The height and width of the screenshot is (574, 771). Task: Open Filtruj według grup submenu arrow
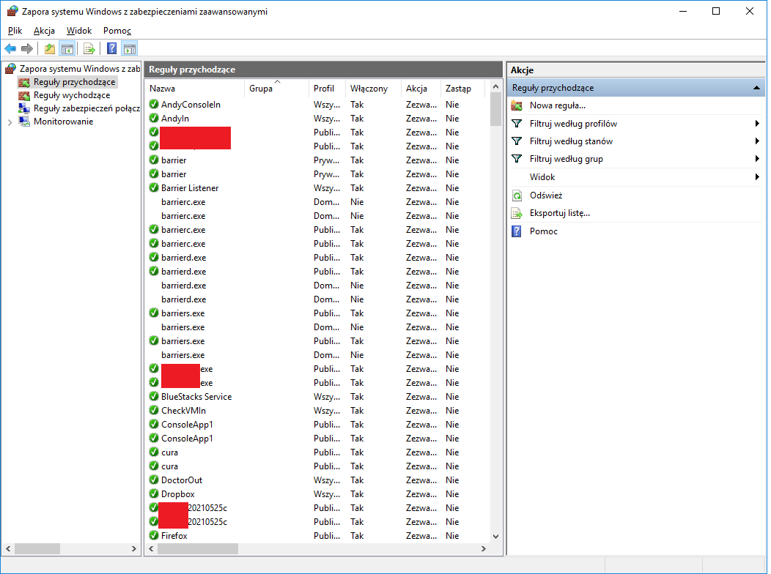[757, 159]
